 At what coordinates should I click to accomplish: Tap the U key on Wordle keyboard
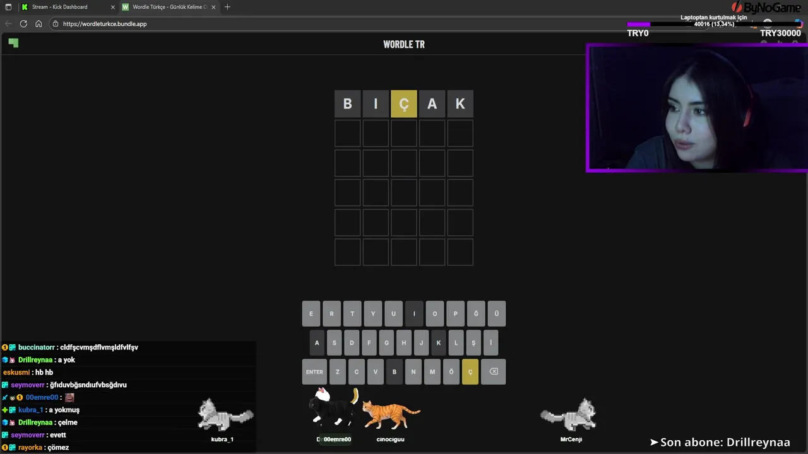[x=393, y=313]
